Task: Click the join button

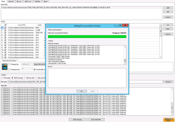Action: [168, 12]
